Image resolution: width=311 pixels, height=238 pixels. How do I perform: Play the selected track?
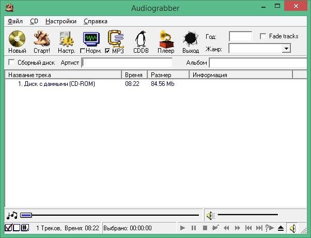pyautogui.click(x=183, y=228)
